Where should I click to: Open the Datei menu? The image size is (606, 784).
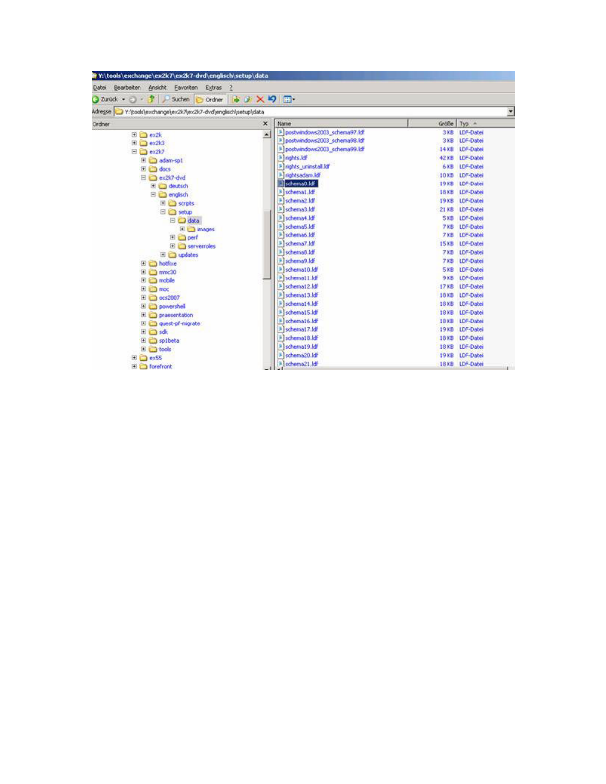pyautogui.click(x=100, y=87)
